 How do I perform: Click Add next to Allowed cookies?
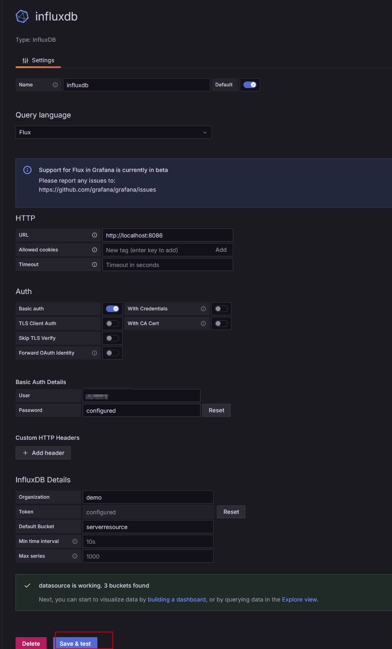(x=221, y=250)
